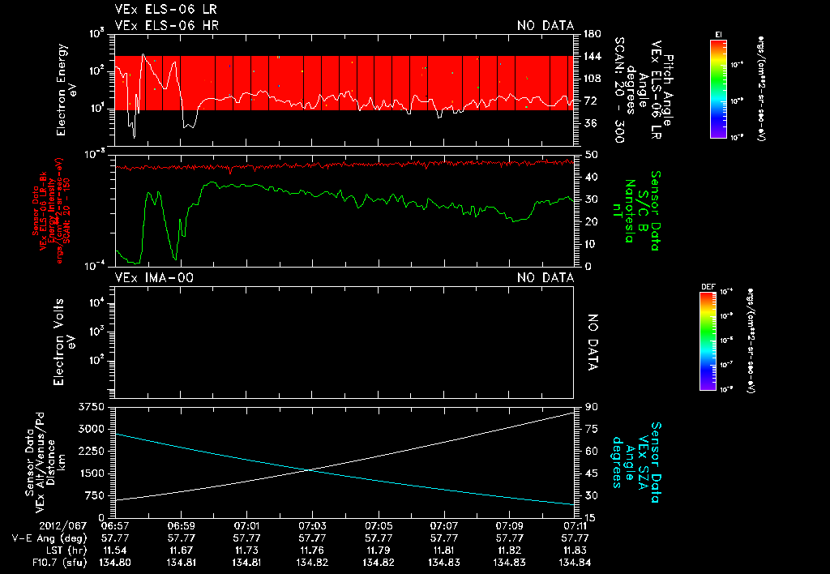This screenshot has height=574, width=830.
Task: Click the '07:05' time tick
Action: 378,526
